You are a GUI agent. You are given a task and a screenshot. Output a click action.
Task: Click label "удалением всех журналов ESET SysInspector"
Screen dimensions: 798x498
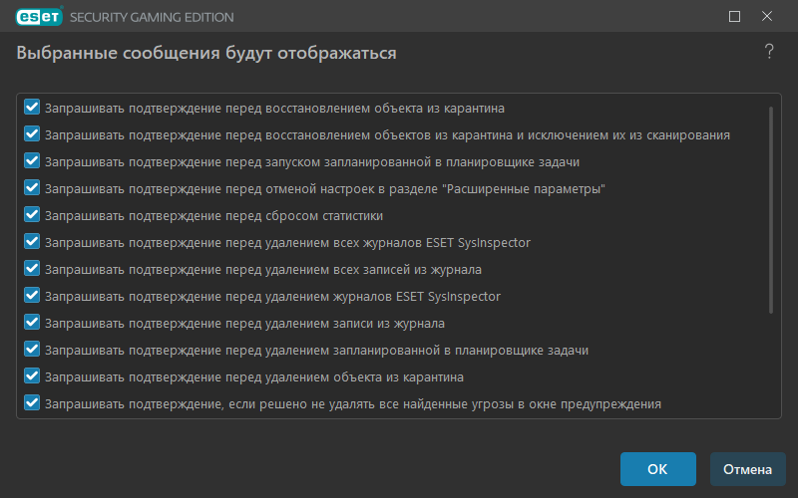click(397, 243)
